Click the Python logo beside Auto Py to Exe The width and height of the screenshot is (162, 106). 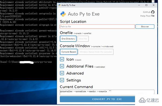[63, 14]
